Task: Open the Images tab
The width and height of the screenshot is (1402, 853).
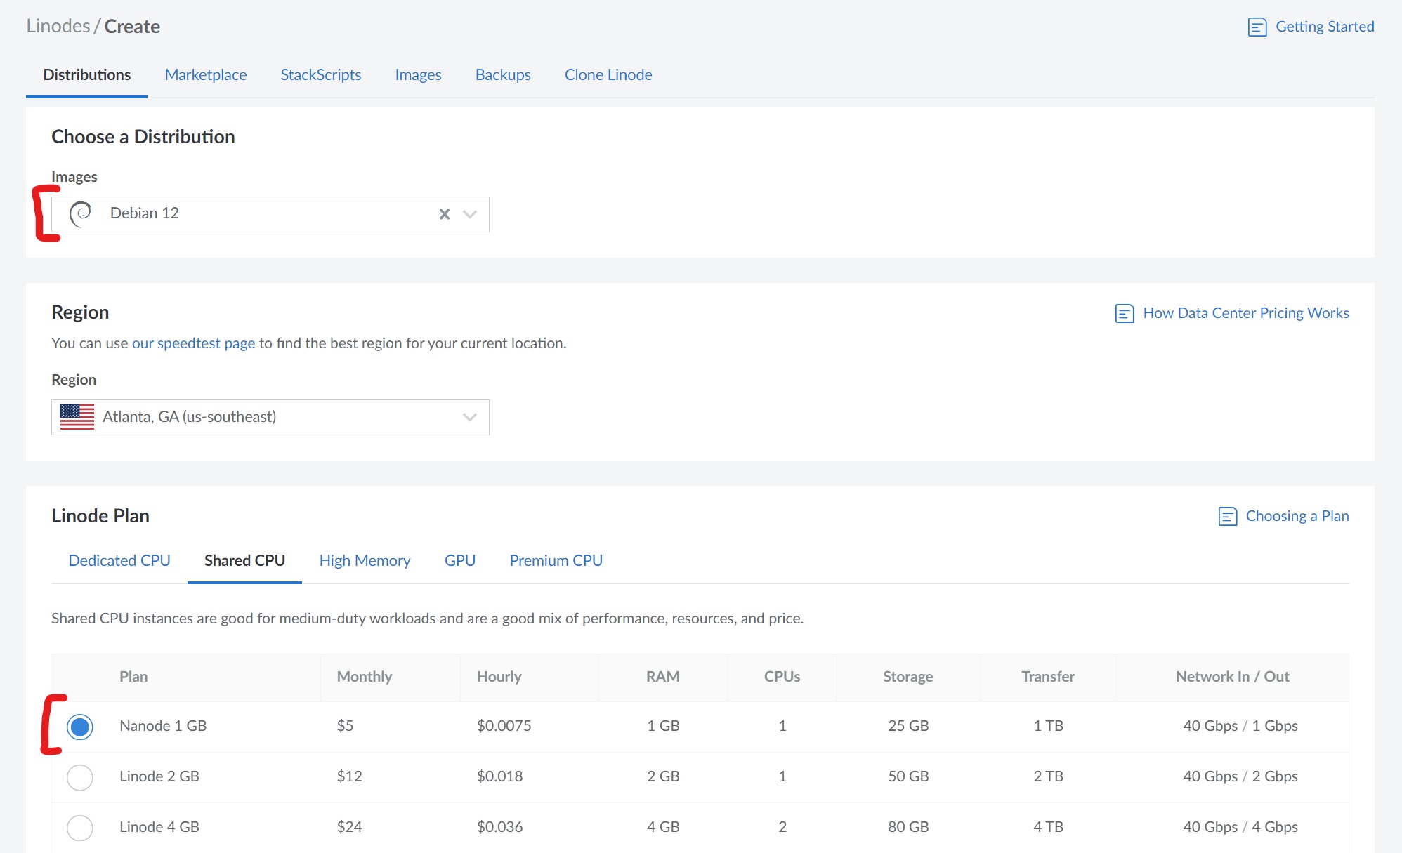Action: 419,74
